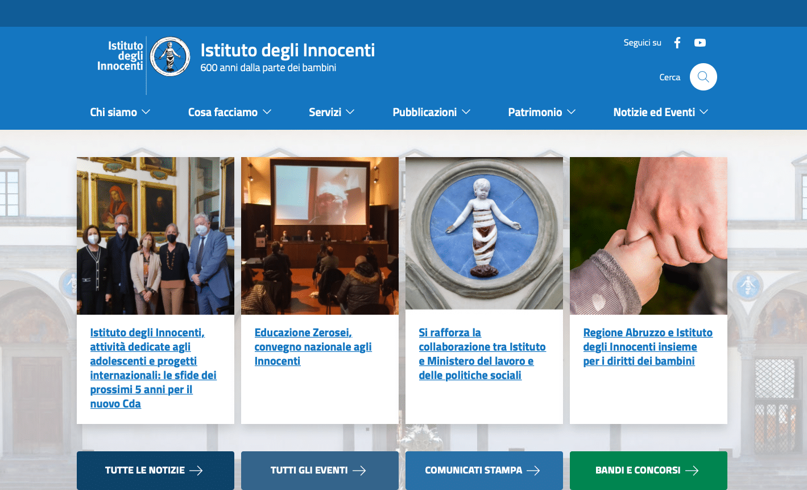Open the YouTube channel icon
Image resolution: width=807 pixels, height=490 pixels.
[x=700, y=43]
